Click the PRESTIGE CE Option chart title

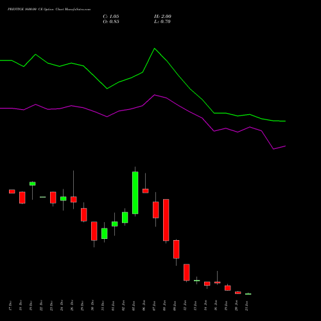point(49,9)
